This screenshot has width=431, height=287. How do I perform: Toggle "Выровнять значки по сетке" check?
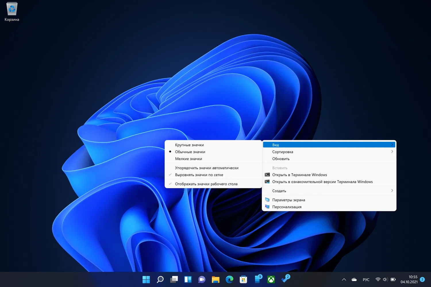[x=199, y=175]
